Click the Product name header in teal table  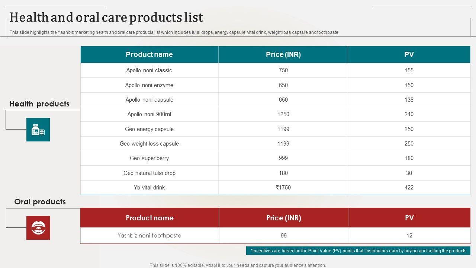149,54
